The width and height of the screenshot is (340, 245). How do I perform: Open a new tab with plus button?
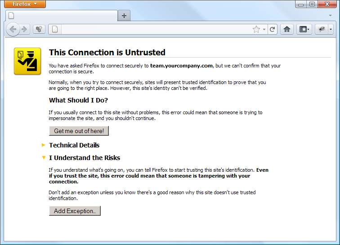point(124,16)
